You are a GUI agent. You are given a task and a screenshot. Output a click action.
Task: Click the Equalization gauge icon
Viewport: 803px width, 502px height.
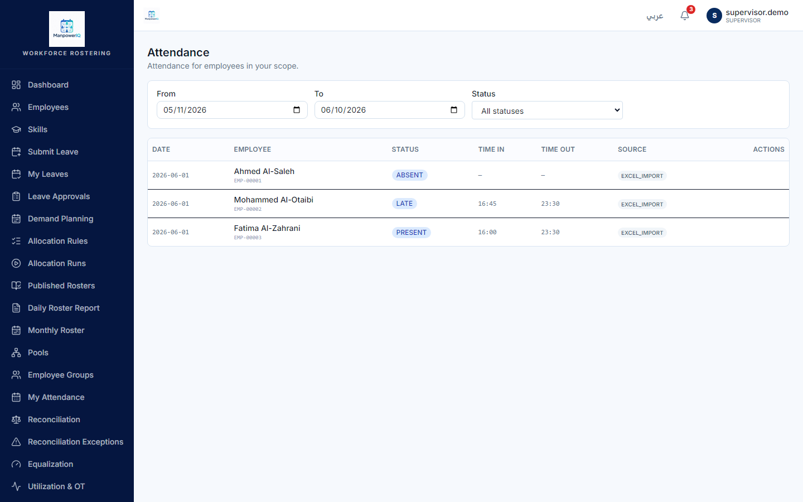(16, 464)
